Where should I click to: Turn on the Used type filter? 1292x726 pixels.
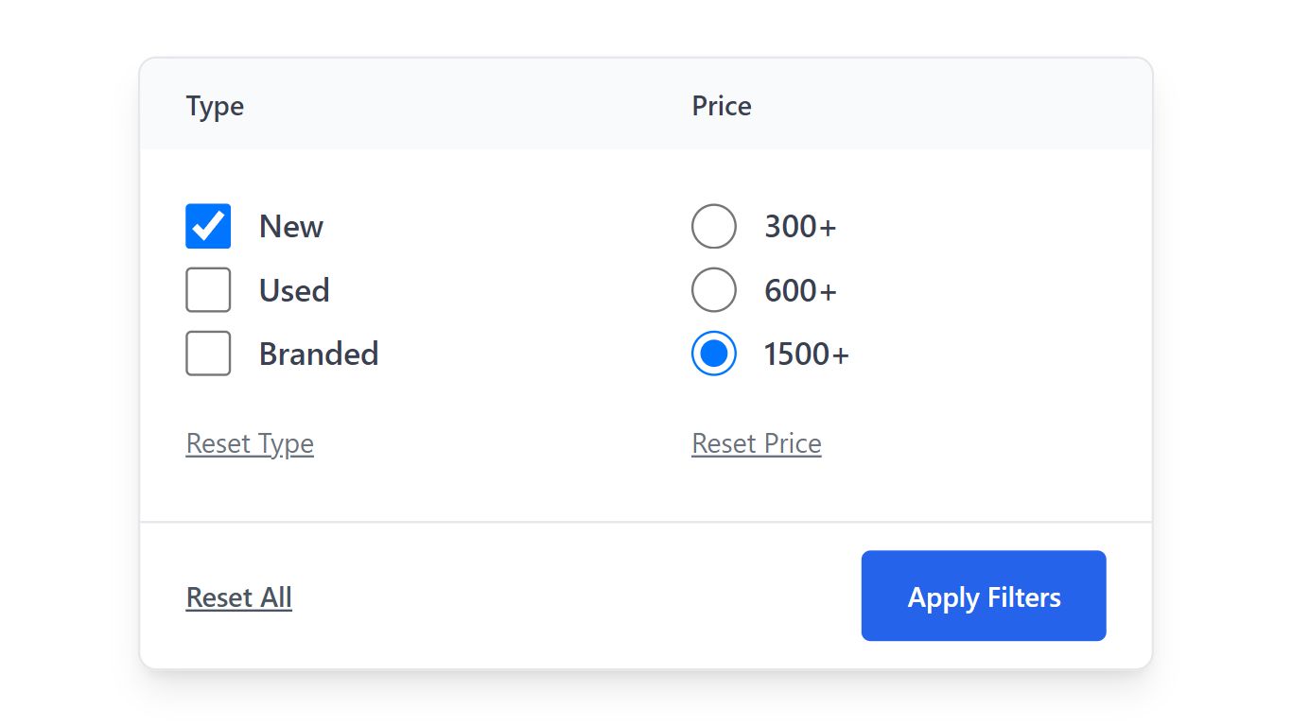point(208,289)
